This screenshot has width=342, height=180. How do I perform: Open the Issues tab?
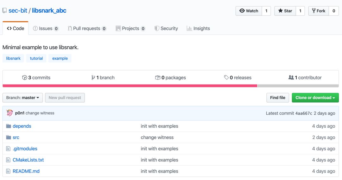[46, 28]
